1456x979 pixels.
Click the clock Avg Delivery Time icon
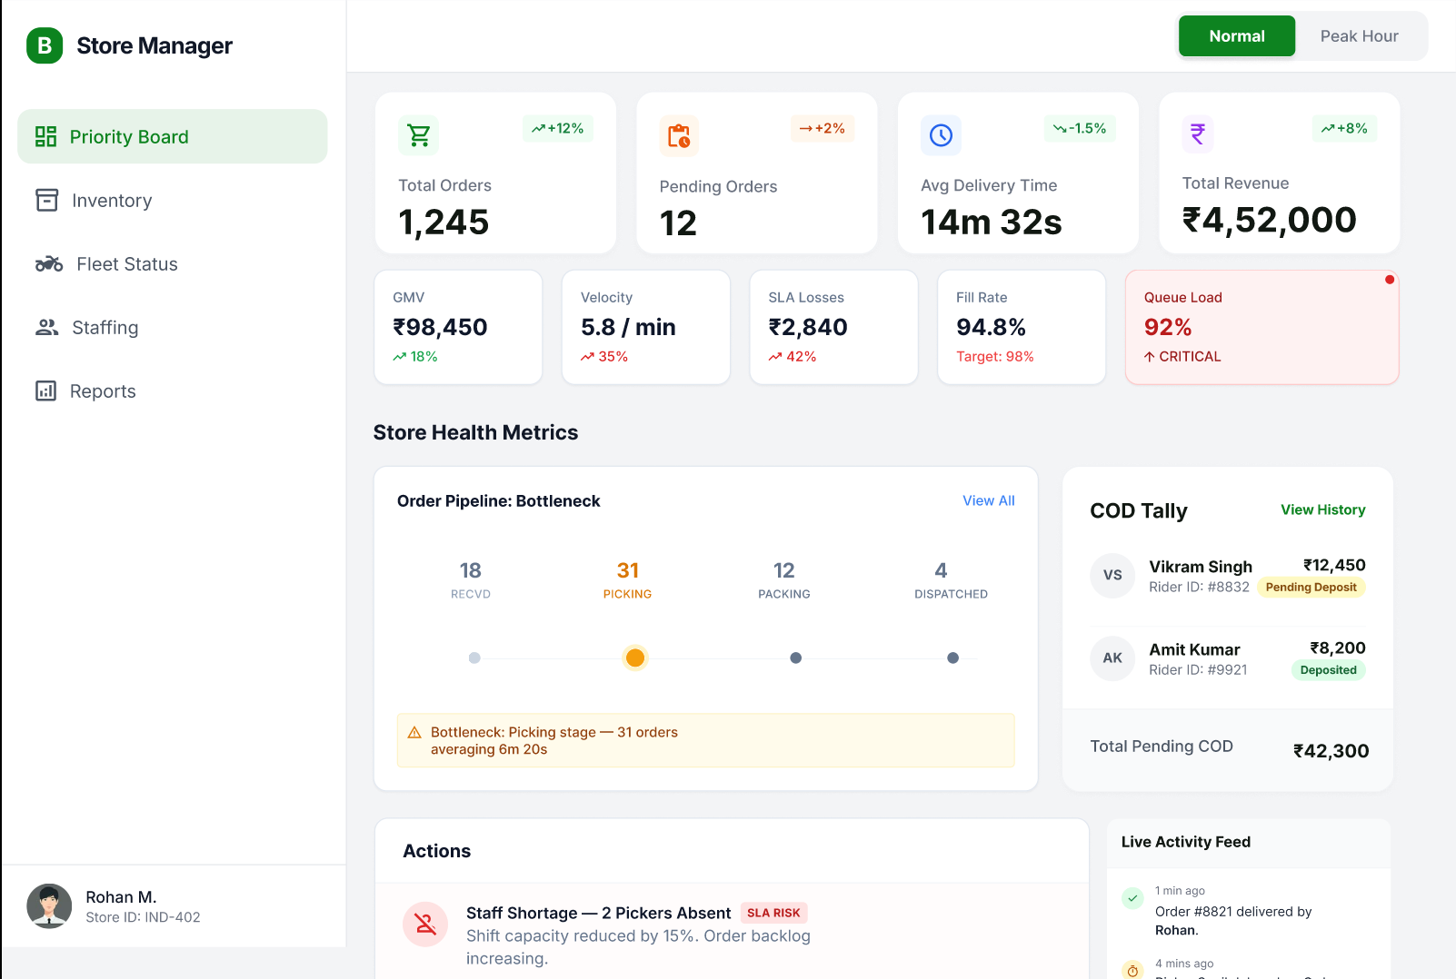click(x=941, y=135)
